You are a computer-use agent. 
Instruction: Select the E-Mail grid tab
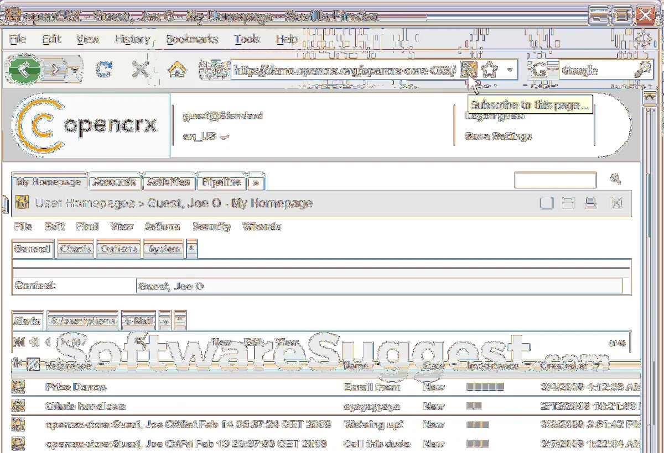(x=138, y=320)
